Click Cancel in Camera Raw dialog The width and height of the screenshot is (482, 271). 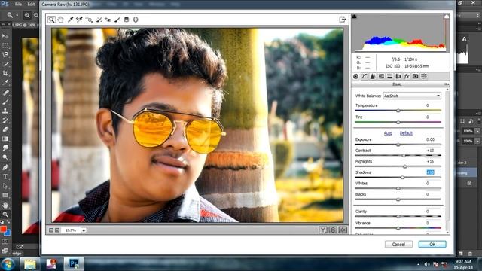tap(398, 244)
